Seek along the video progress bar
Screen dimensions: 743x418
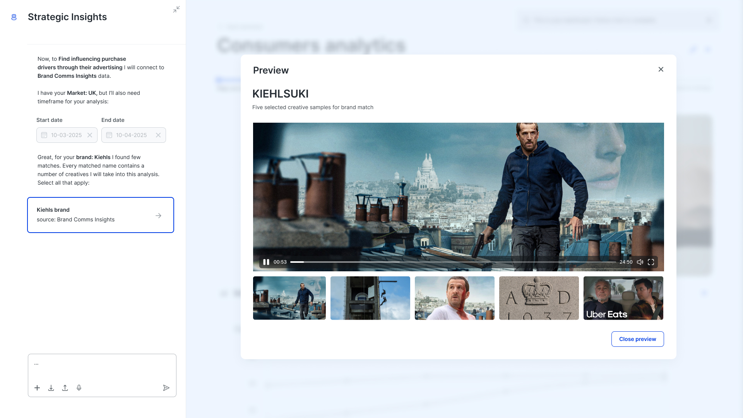point(453,262)
